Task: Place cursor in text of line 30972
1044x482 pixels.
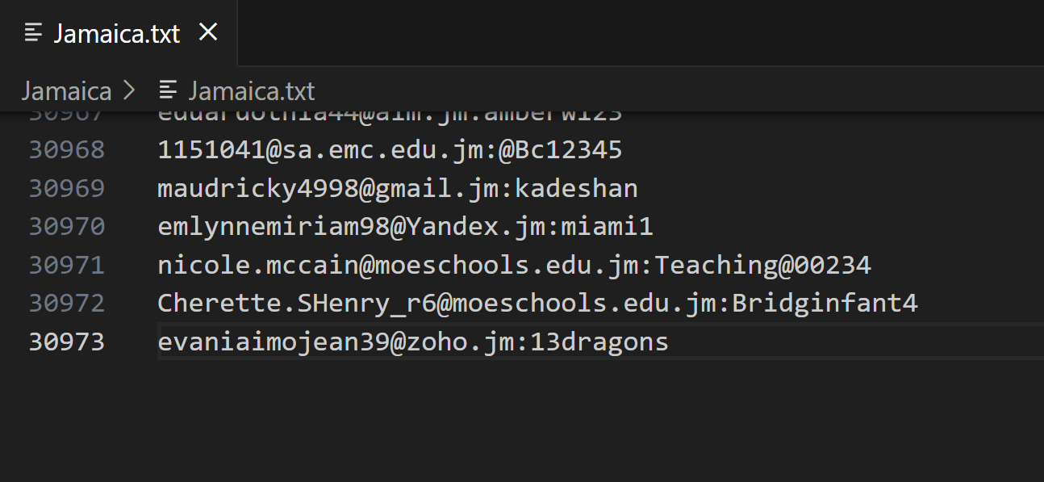Action: pyautogui.click(x=537, y=304)
